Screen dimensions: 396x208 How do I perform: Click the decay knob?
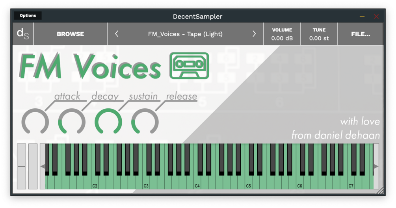(x=72, y=122)
